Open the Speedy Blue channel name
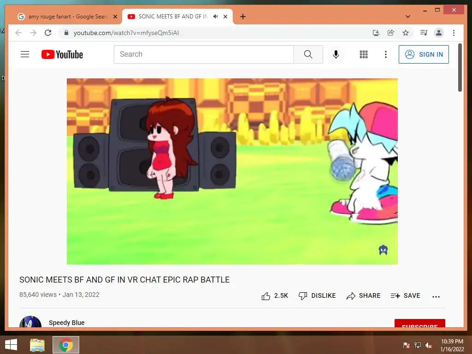Image resolution: width=472 pixels, height=354 pixels. (x=66, y=323)
